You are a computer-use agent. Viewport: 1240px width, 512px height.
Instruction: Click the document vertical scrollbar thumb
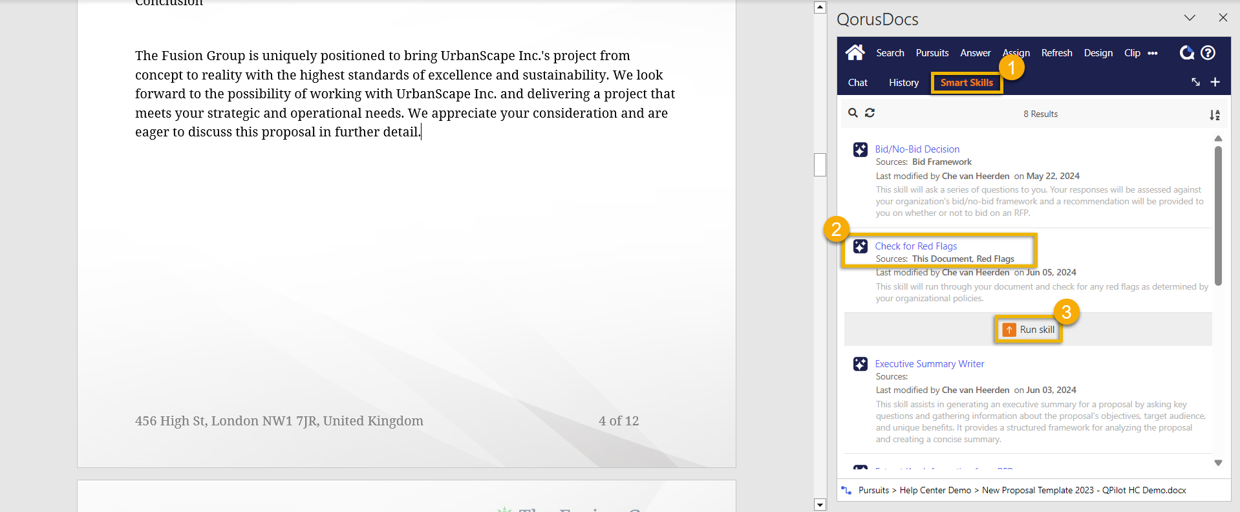[820, 165]
